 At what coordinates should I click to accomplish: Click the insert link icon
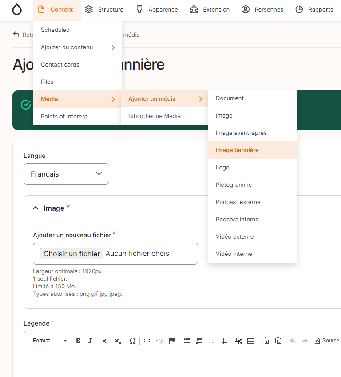coord(147,341)
